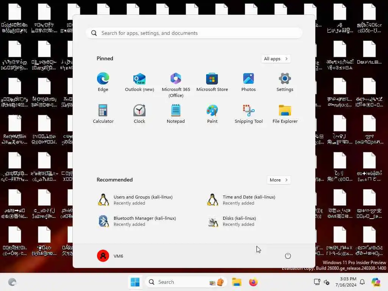Open Microsoft Store from pinned
This screenshot has height=291, width=388.
[212, 82]
